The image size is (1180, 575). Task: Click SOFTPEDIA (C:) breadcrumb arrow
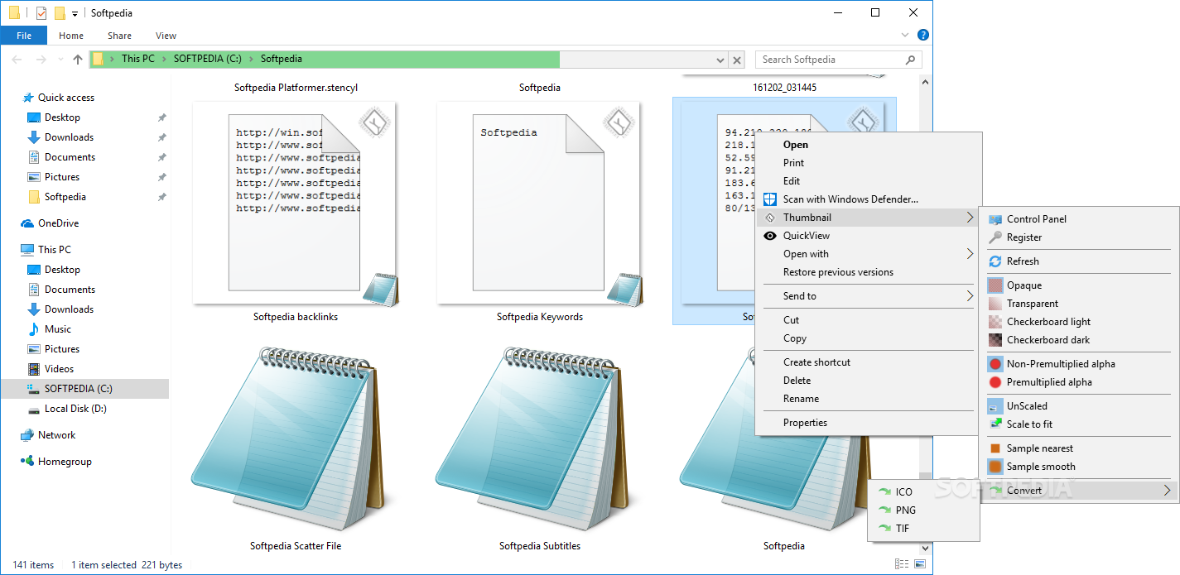point(251,59)
